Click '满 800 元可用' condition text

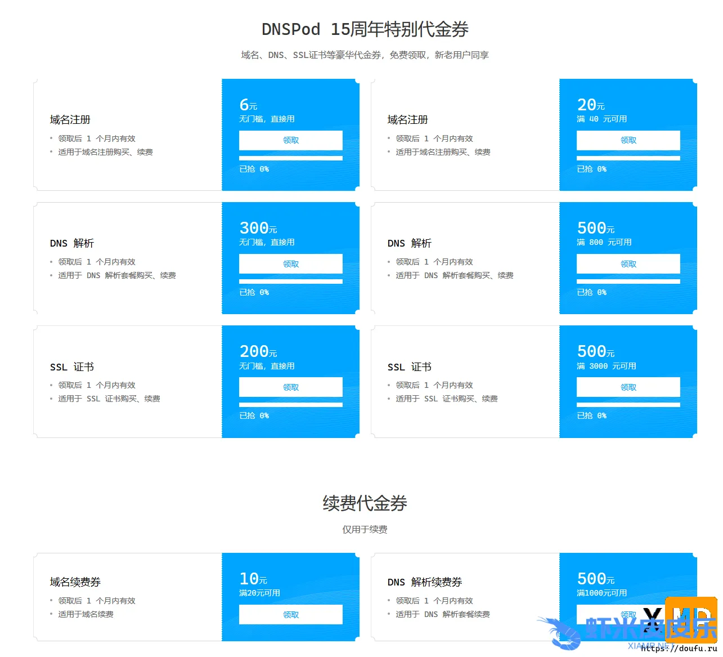click(604, 243)
